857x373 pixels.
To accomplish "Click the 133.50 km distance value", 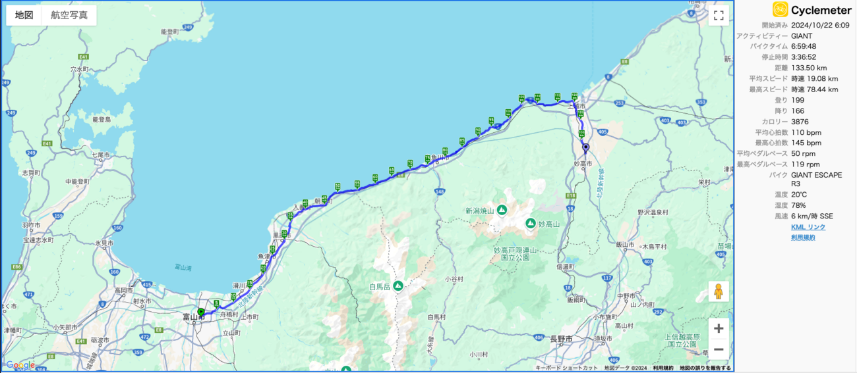I will [809, 68].
